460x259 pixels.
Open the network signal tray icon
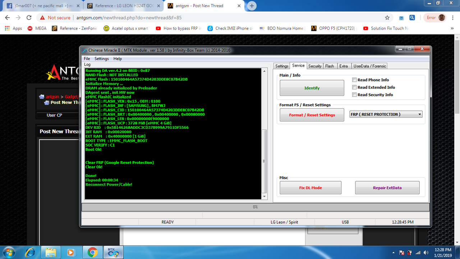[x=418, y=253]
